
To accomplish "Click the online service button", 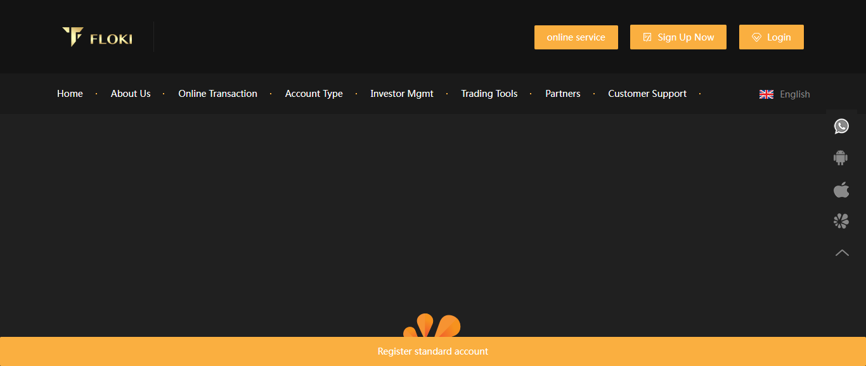I will tap(576, 37).
